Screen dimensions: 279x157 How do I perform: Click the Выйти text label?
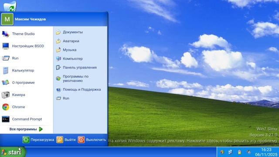coord(70,140)
